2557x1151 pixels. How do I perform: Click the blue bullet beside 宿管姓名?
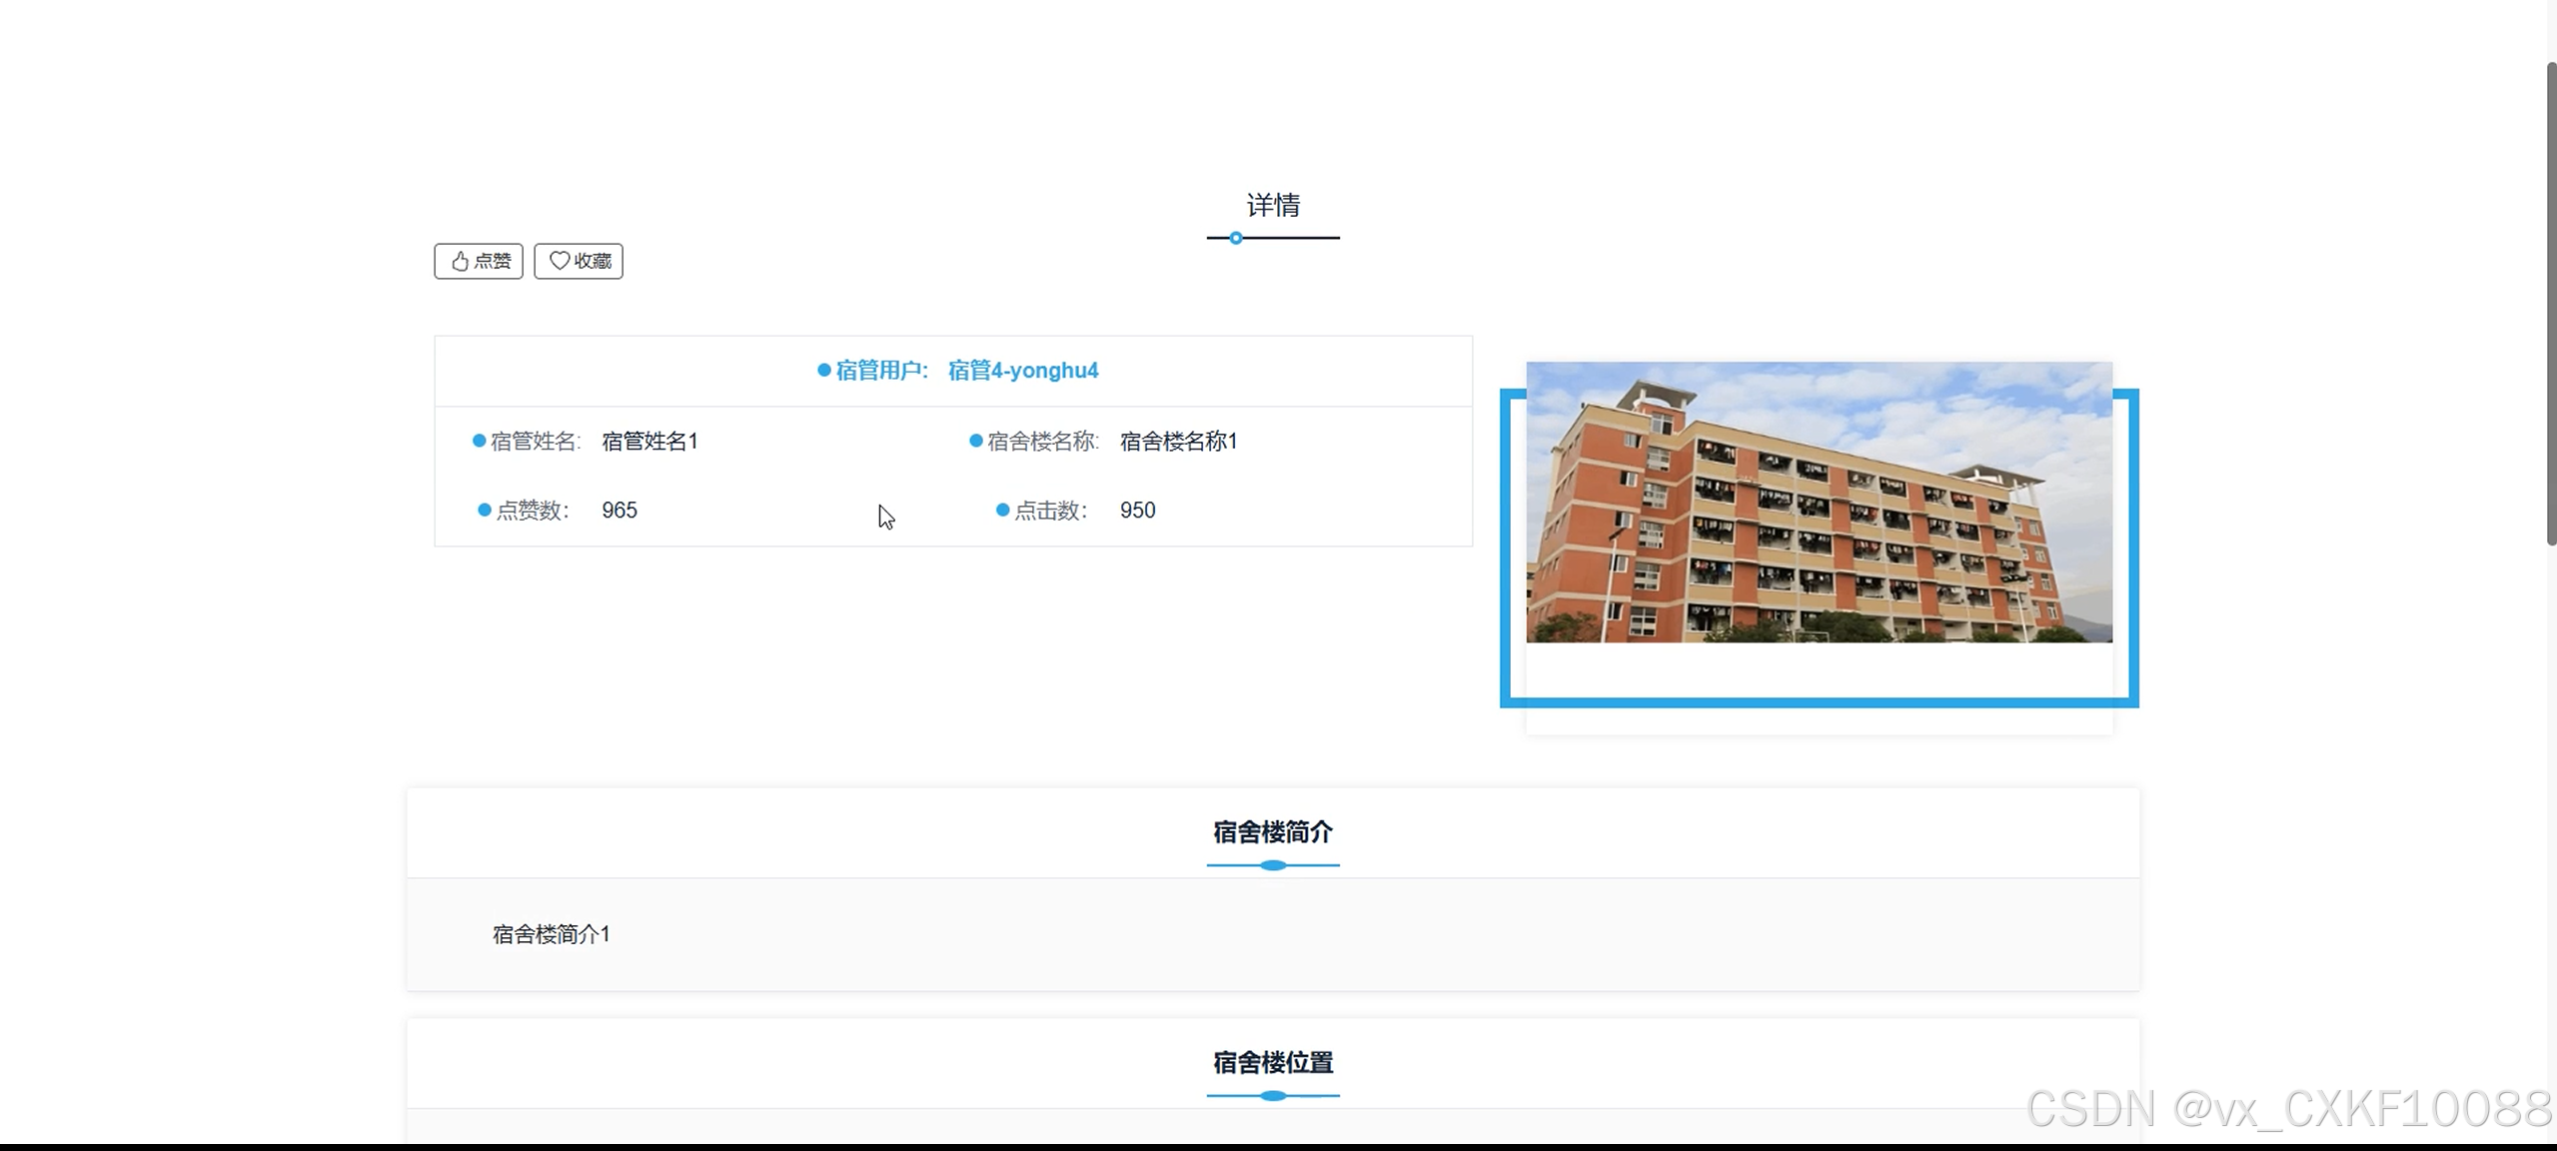tap(480, 441)
